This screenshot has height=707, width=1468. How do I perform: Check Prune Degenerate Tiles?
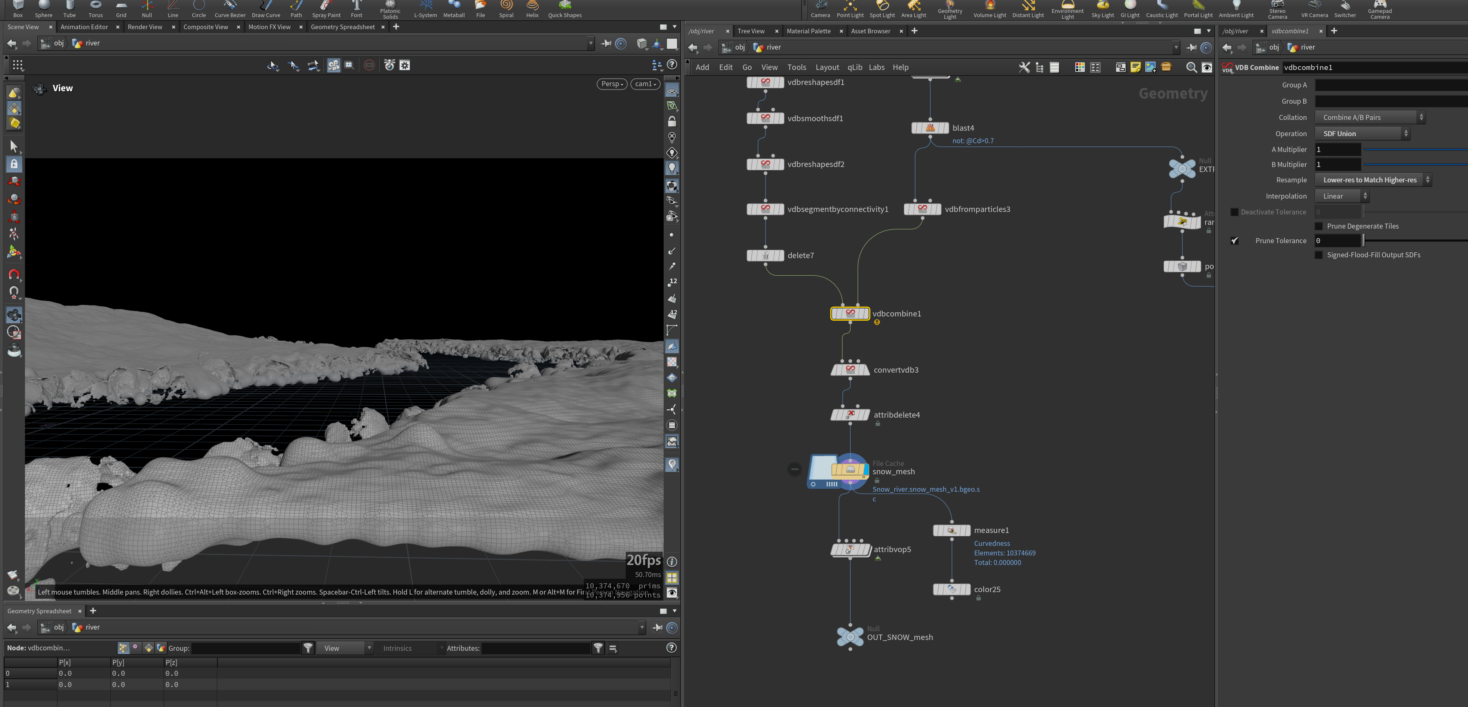(x=1318, y=226)
